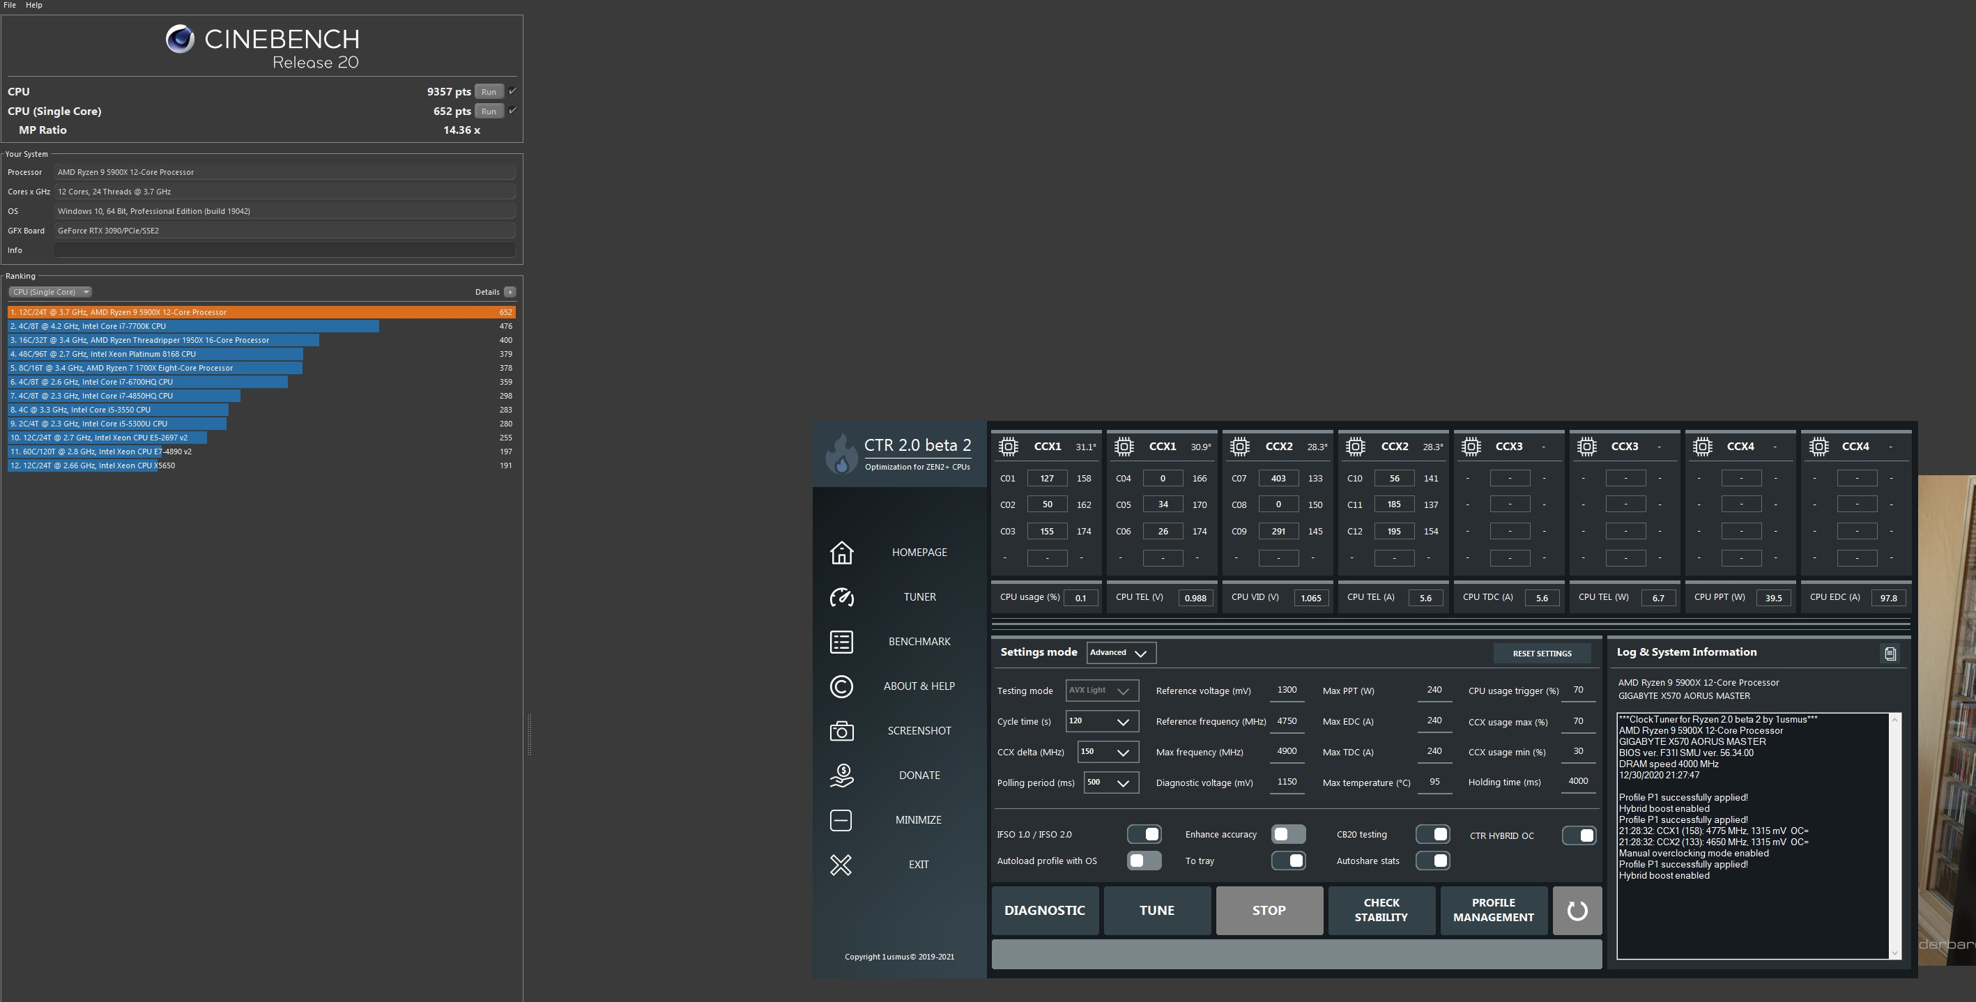Go to HOMEPAGE in CTR sidebar
Viewport: 1976px width, 1002px height.
919,552
